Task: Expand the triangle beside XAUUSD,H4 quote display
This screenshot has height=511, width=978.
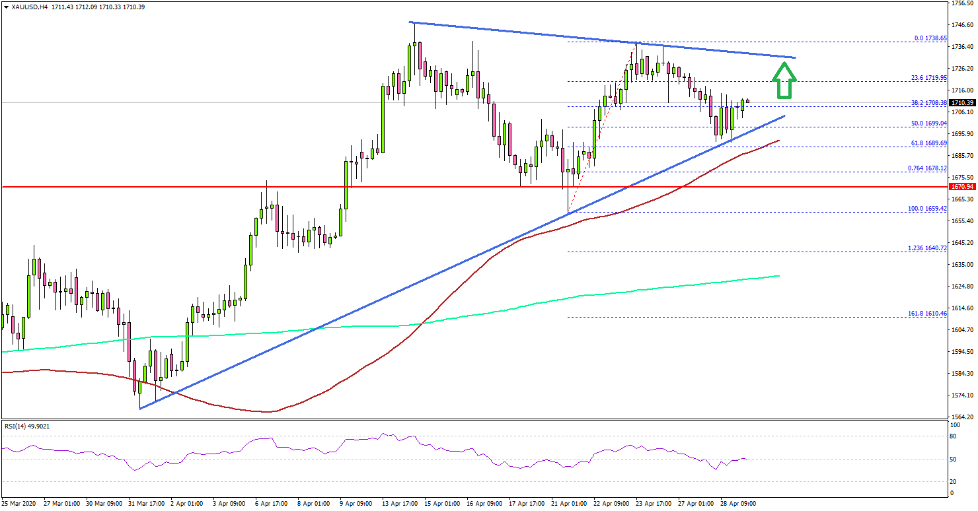Action: coord(5,5)
